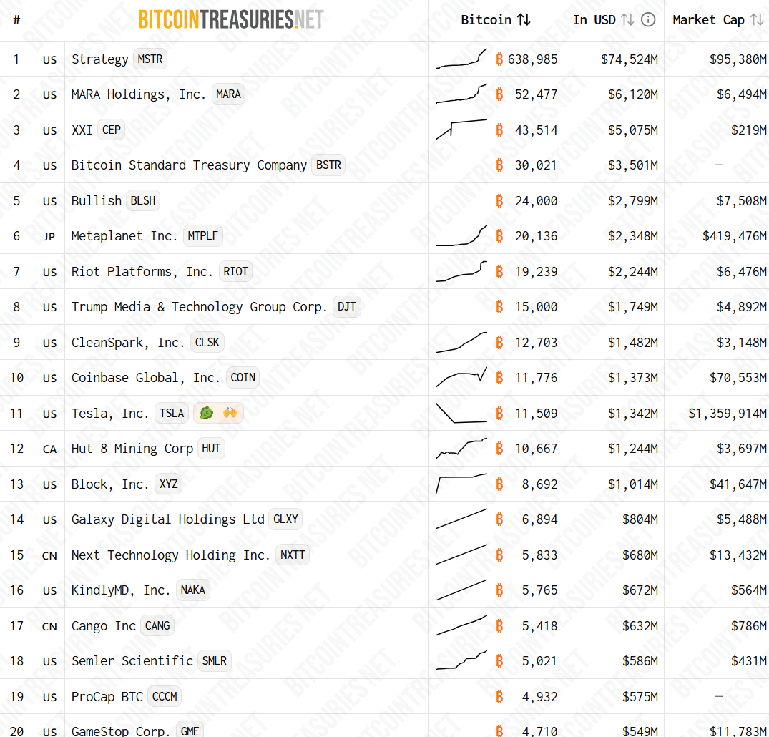Select Coinbase's $70,553M market cap
This screenshot has height=737, width=769.
pos(738,378)
